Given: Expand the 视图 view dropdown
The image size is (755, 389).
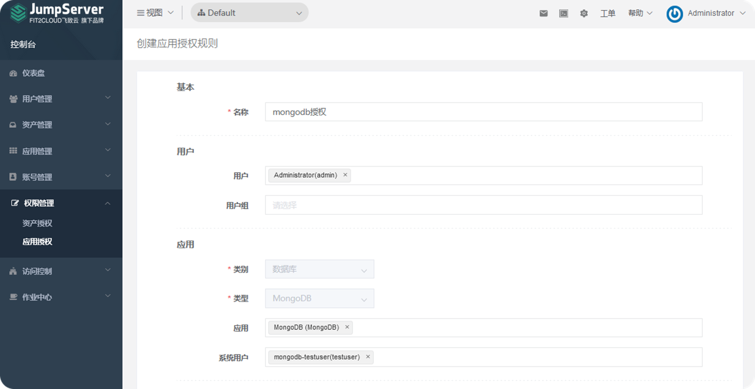Looking at the screenshot, I should [155, 13].
